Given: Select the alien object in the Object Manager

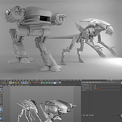Looking at the screenshot, I should coord(85,90).
